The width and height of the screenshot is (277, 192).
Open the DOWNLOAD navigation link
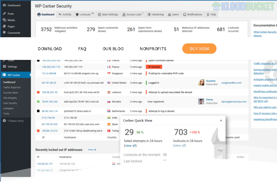(50, 49)
